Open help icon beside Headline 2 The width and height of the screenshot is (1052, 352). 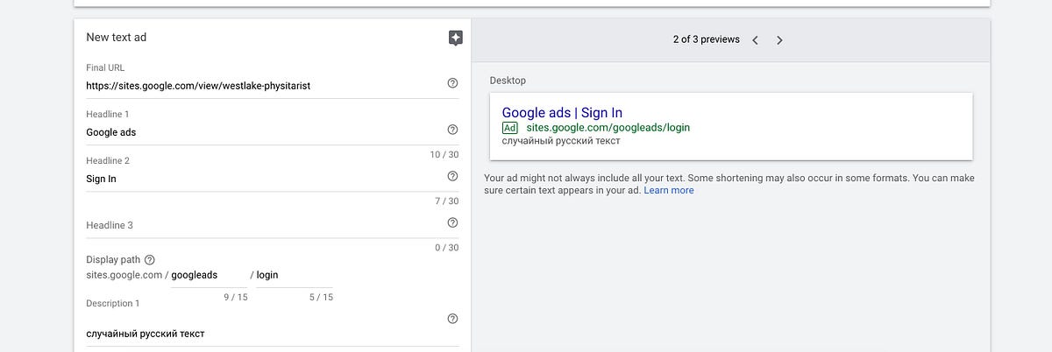coord(452,176)
